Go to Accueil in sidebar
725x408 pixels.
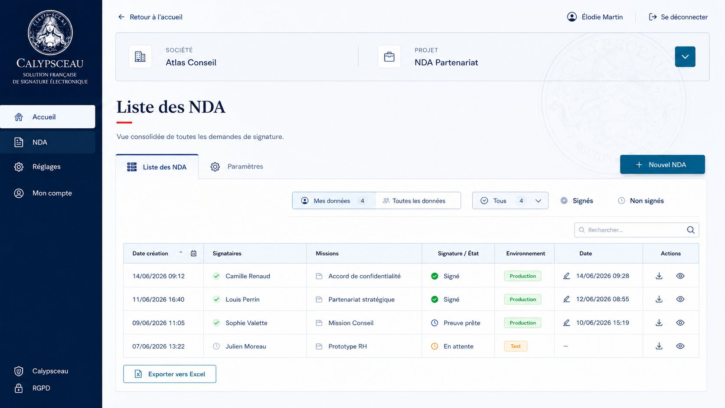pyautogui.click(x=48, y=117)
